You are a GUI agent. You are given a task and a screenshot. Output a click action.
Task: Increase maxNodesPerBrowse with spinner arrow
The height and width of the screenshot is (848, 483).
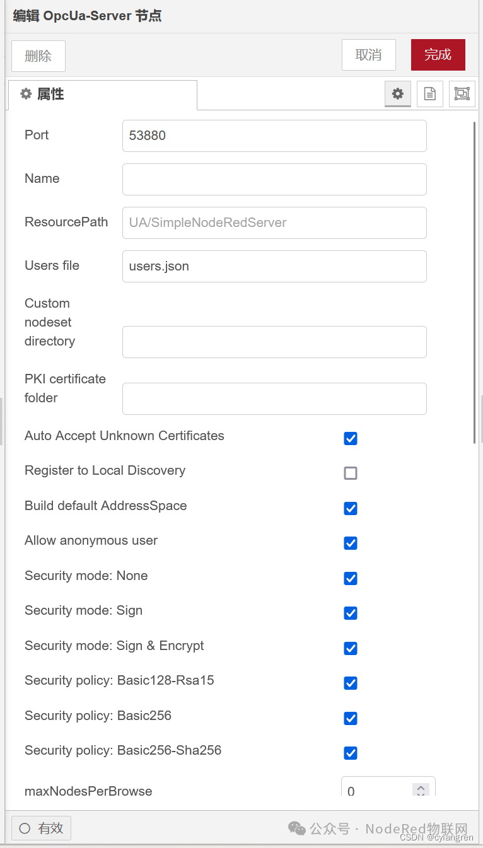(x=421, y=787)
